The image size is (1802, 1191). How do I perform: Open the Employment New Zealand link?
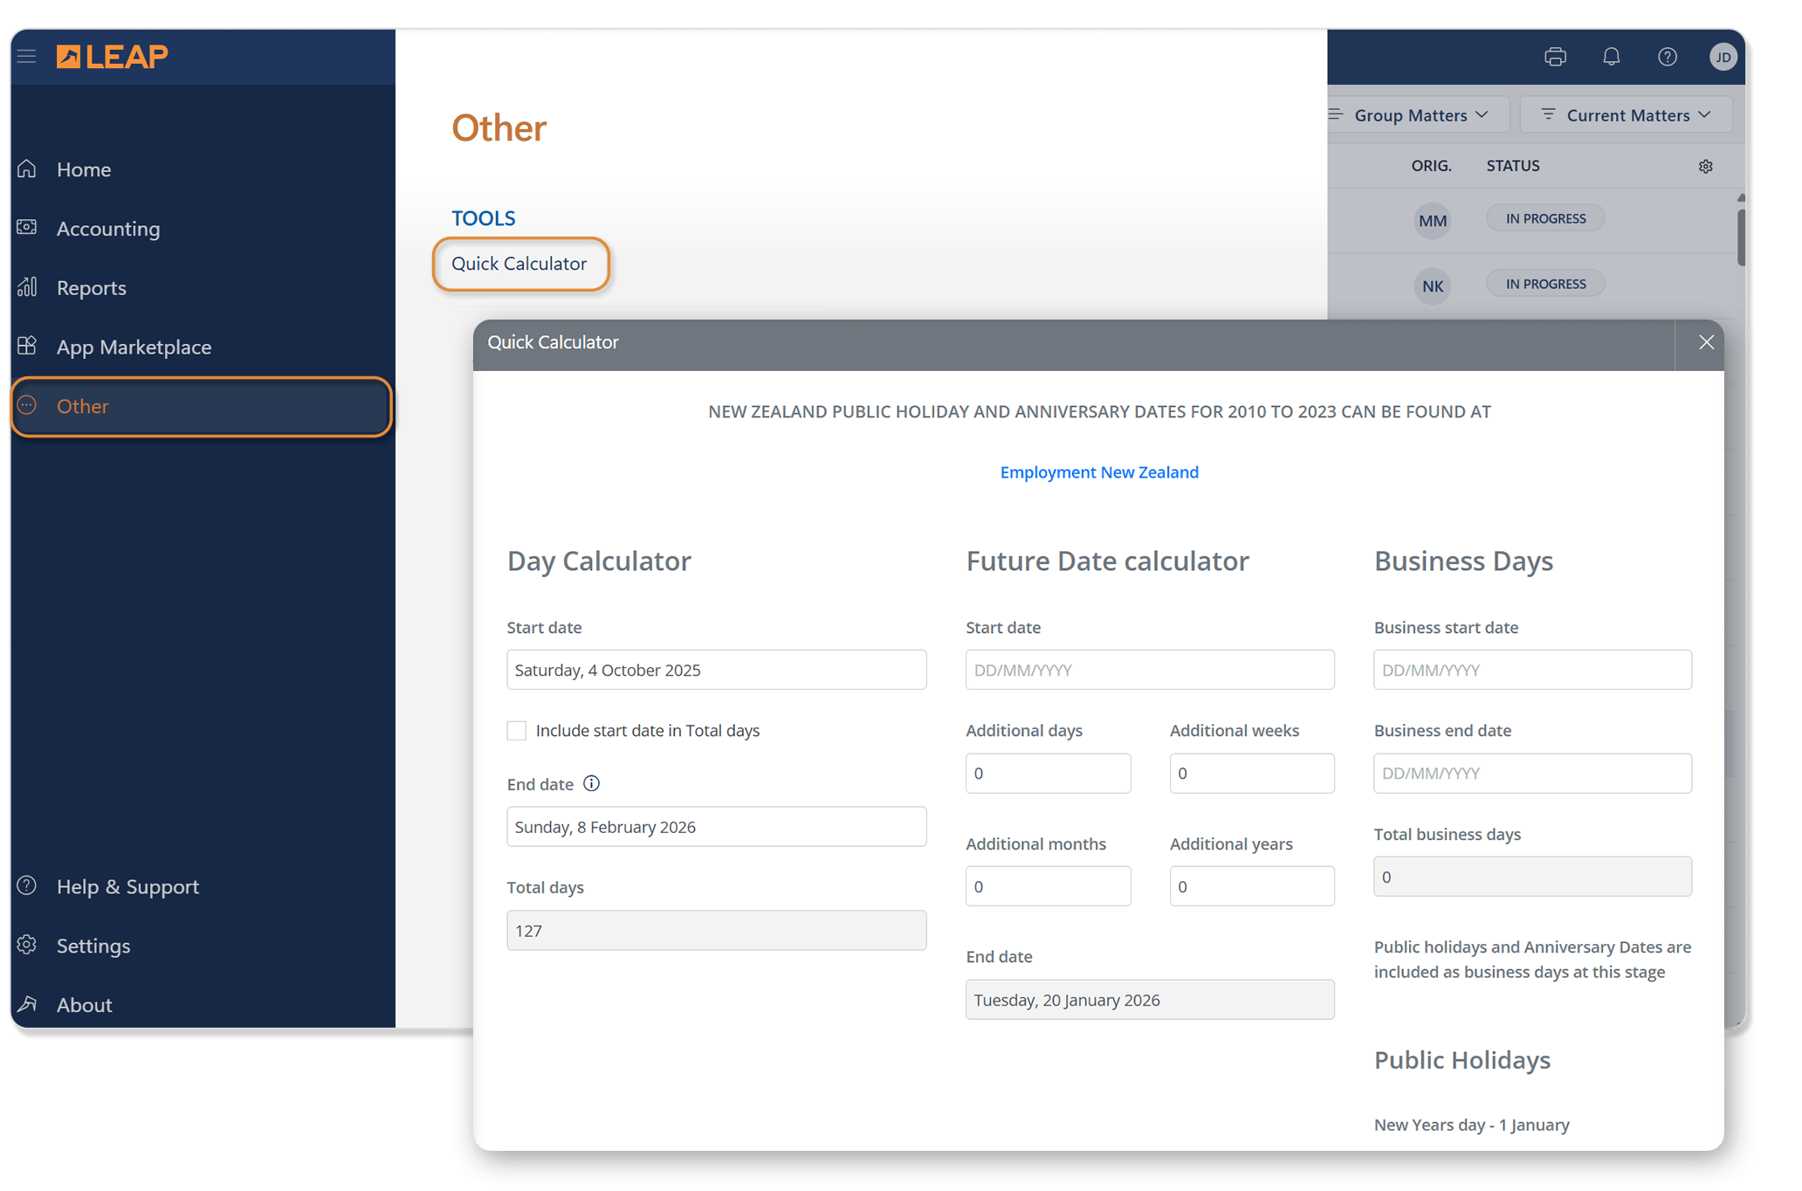pos(1098,472)
